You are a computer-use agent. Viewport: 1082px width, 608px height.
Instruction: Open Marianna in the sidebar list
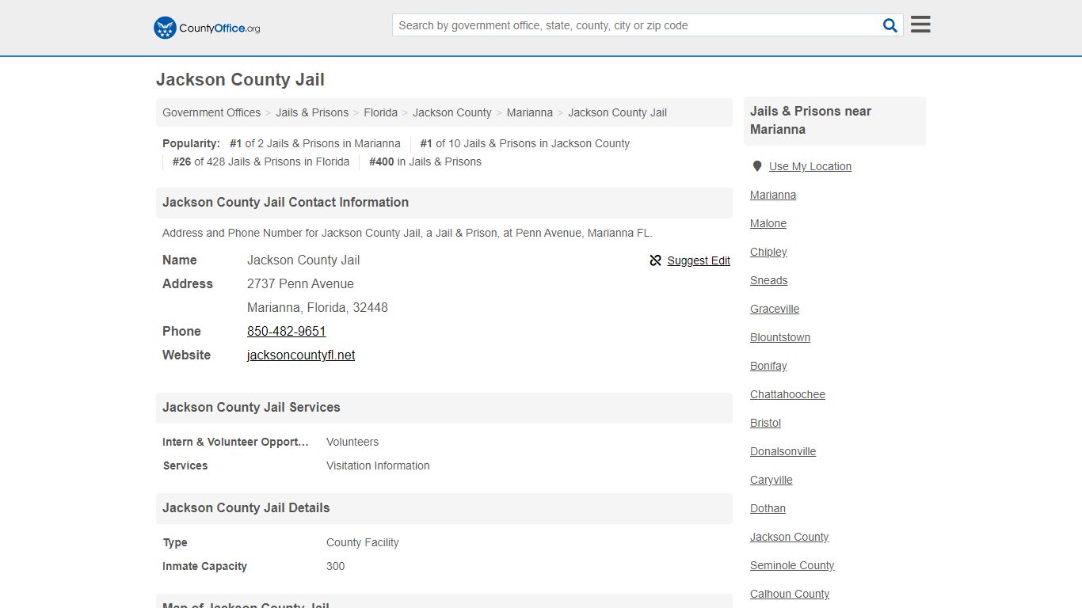point(773,195)
